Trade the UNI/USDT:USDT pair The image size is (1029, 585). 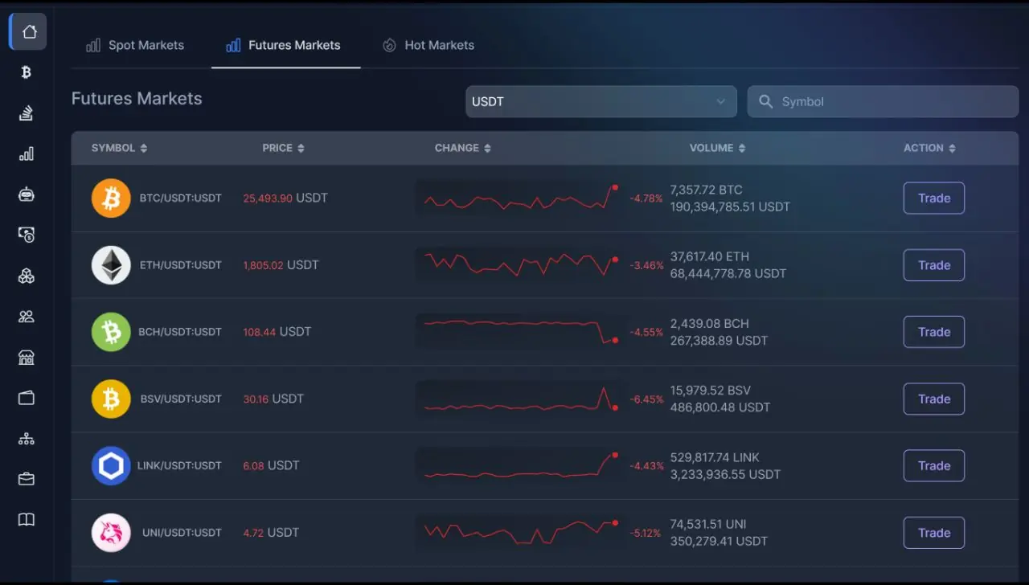[x=934, y=533]
